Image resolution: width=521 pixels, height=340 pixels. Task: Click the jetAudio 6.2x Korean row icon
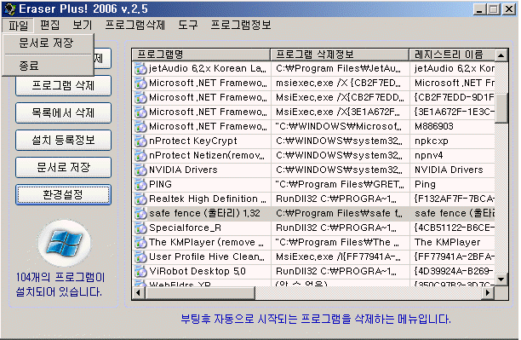[x=140, y=69]
